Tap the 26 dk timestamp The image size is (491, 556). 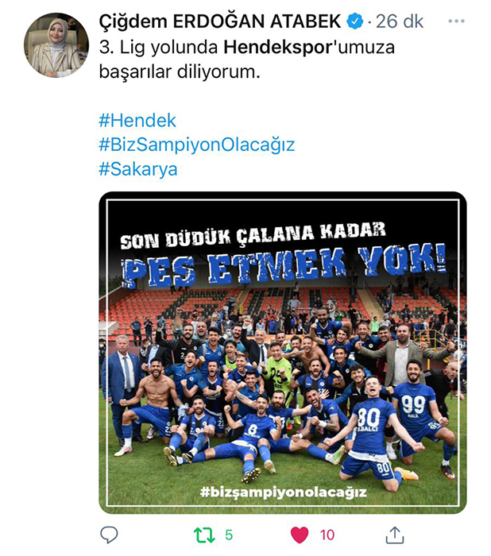[x=400, y=21]
